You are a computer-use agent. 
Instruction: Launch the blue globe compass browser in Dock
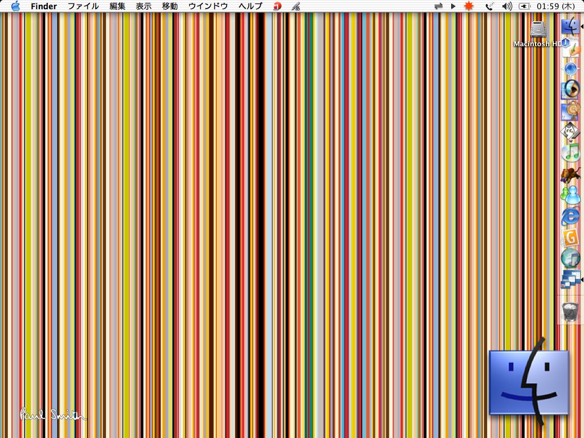coord(570,69)
